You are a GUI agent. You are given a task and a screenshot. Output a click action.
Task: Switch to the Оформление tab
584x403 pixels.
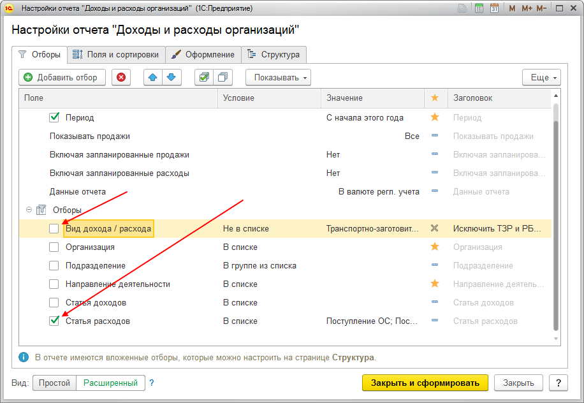[x=203, y=54]
